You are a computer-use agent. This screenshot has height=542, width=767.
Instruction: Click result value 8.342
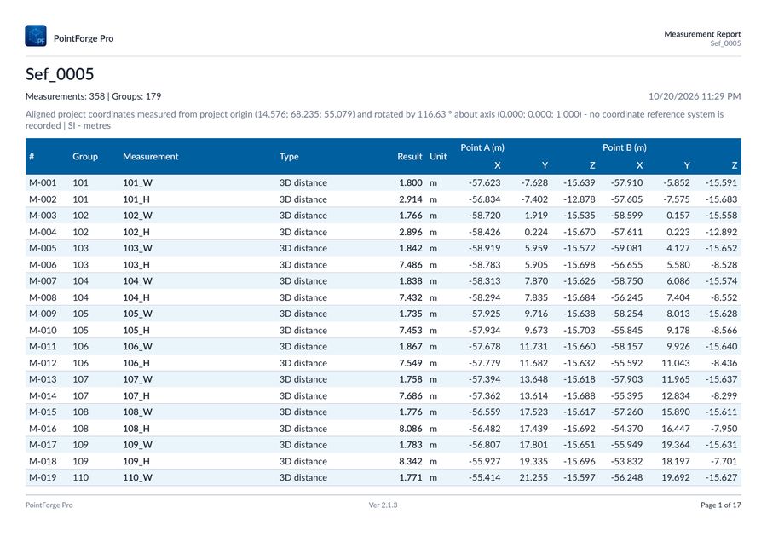click(411, 462)
